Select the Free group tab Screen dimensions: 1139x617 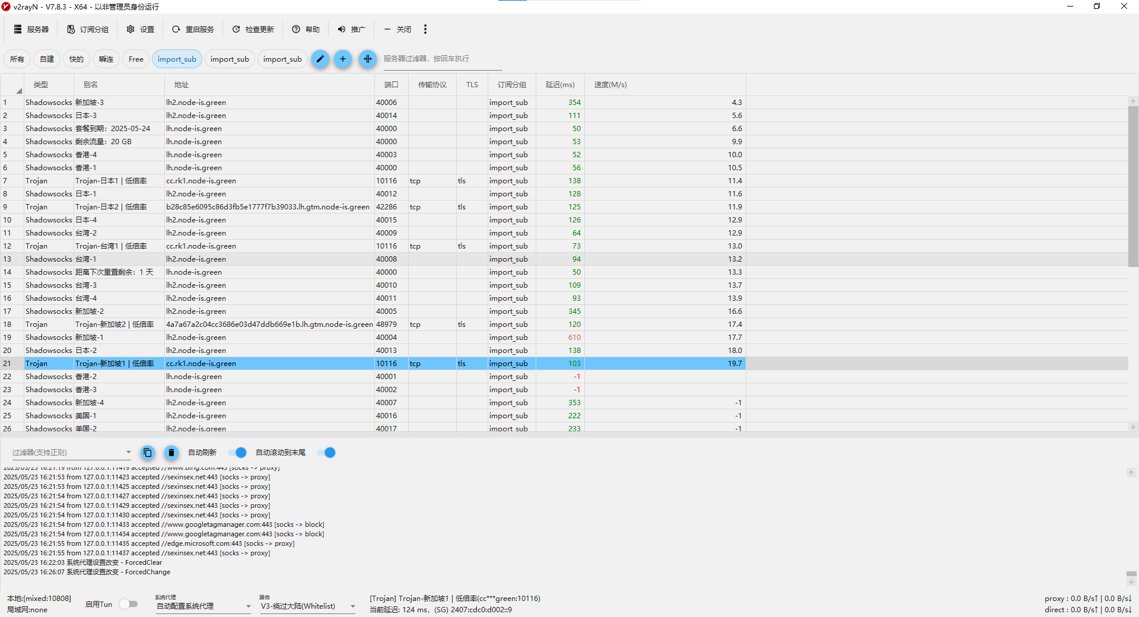[136, 59]
